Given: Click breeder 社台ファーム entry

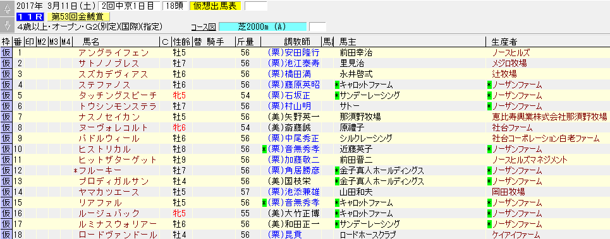Looking at the screenshot, I should coord(513,127).
